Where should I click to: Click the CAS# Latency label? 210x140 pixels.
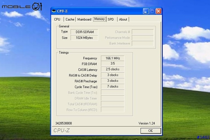[88, 70]
